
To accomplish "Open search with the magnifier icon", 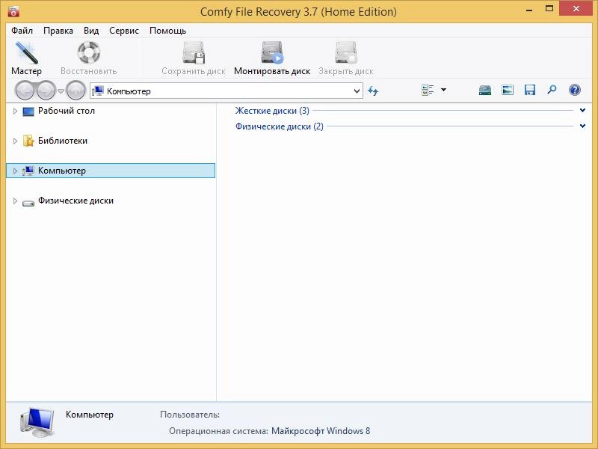I will 552,90.
